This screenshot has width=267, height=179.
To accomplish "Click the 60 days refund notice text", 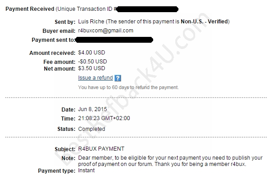I will (x=128, y=87).
